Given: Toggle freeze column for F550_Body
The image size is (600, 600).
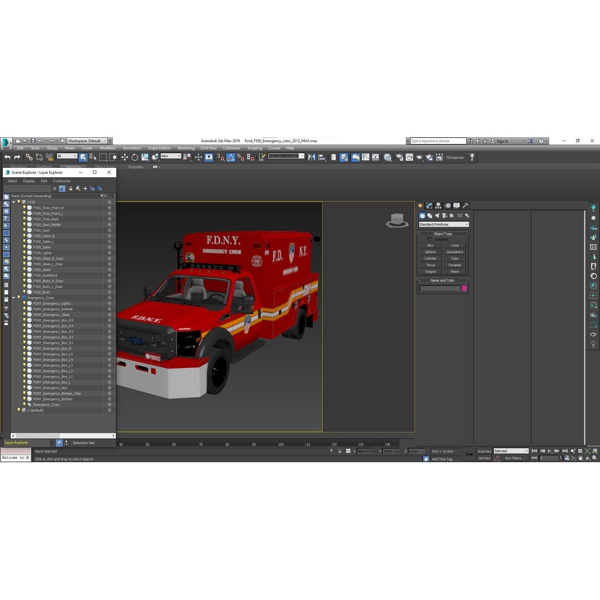Looking at the screenshot, I should click(x=109, y=292).
